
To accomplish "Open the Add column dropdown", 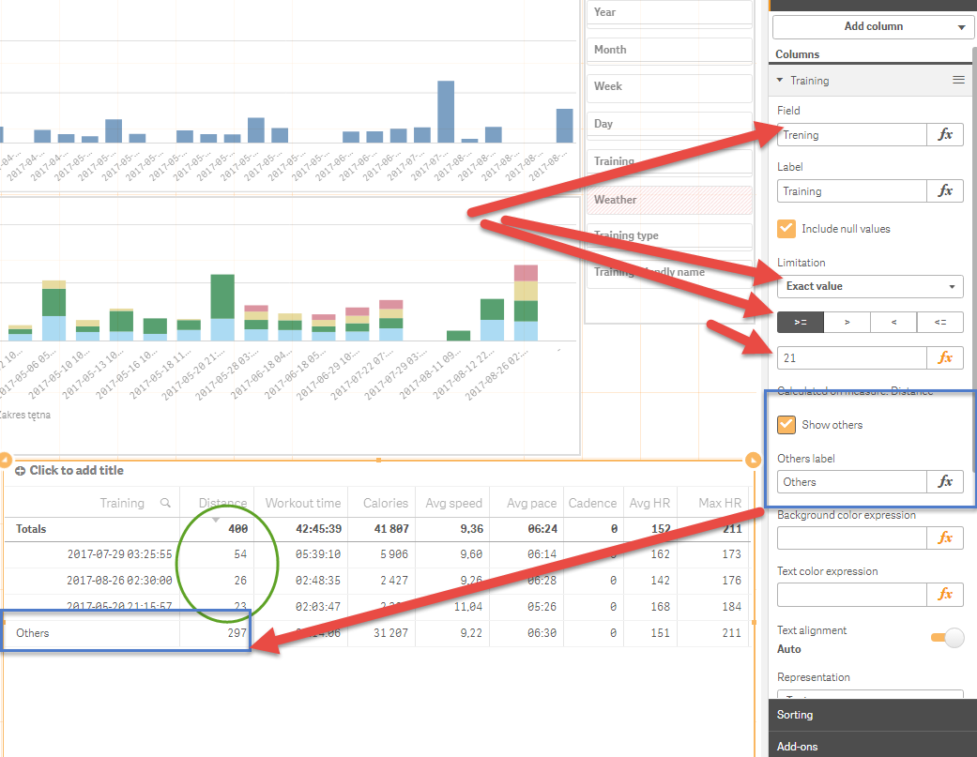I will (x=872, y=26).
